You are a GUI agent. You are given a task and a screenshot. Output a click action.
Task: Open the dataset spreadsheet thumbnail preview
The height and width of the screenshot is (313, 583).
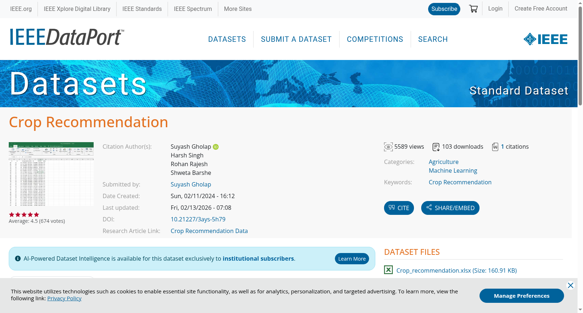click(51, 174)
